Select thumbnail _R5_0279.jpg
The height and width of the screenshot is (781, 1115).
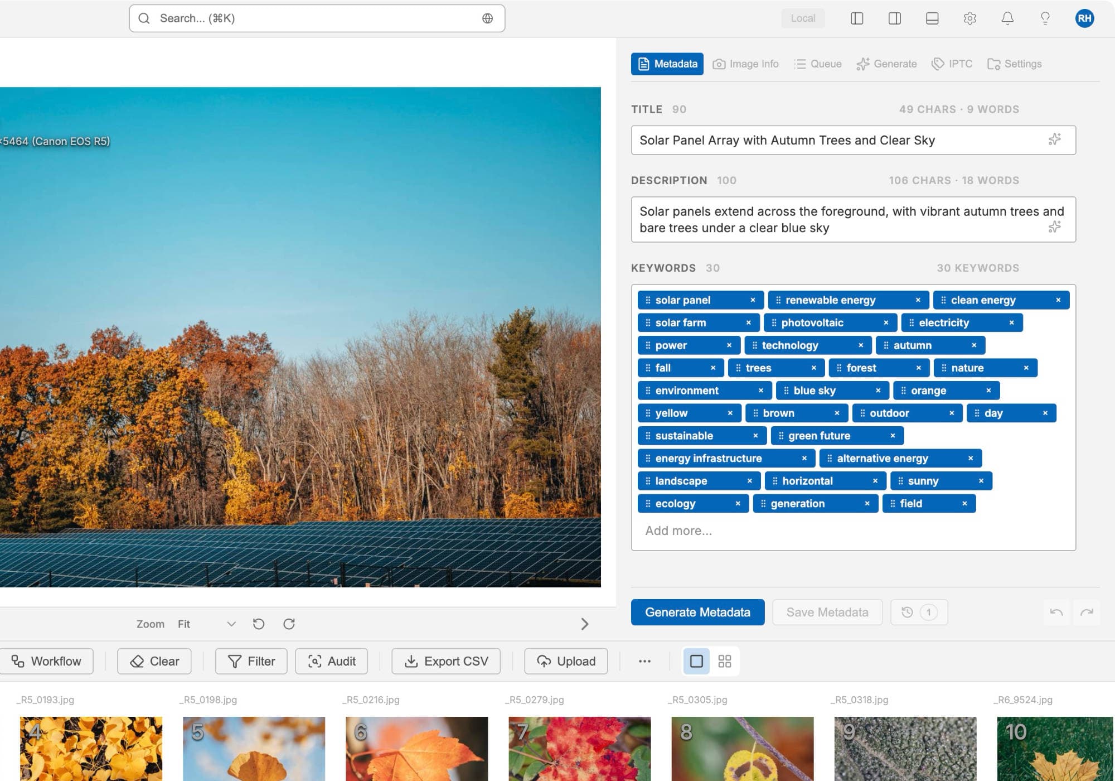coord(579,749)
